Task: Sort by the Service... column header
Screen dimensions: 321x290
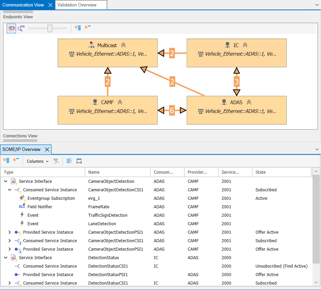Action: click(x=235, y=172)
